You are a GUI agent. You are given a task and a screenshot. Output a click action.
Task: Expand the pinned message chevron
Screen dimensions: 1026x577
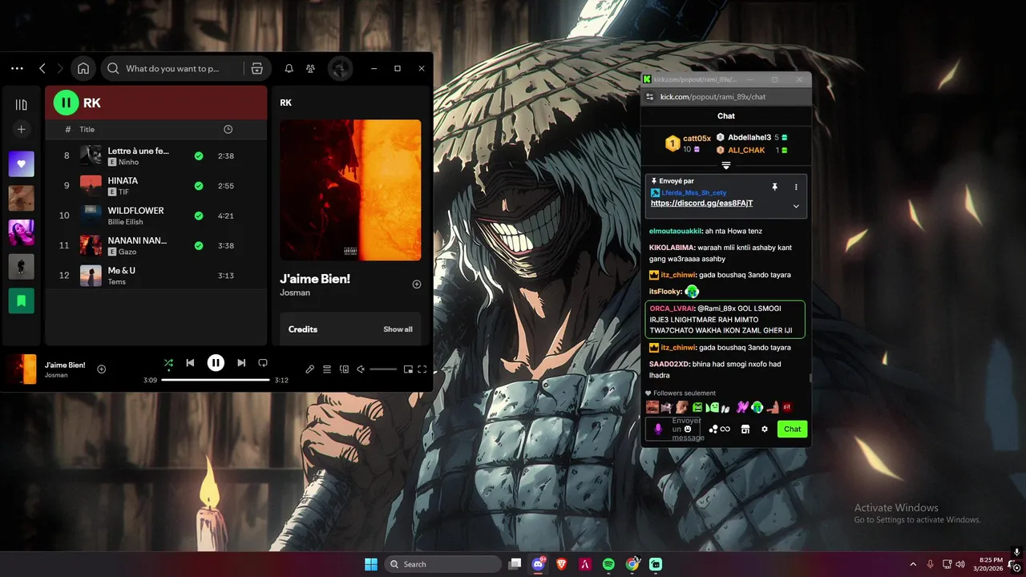(x=796, y=206)
